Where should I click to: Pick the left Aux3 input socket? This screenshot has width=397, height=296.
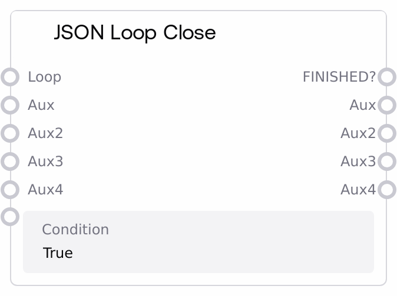[x=11, y=161]
